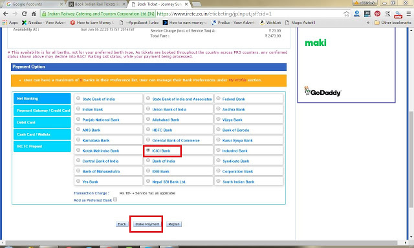Image resolution: width=414 pixels, height=248 pixels.
Task: Choose HDFC Bank radio option
Action: [148, 129]
